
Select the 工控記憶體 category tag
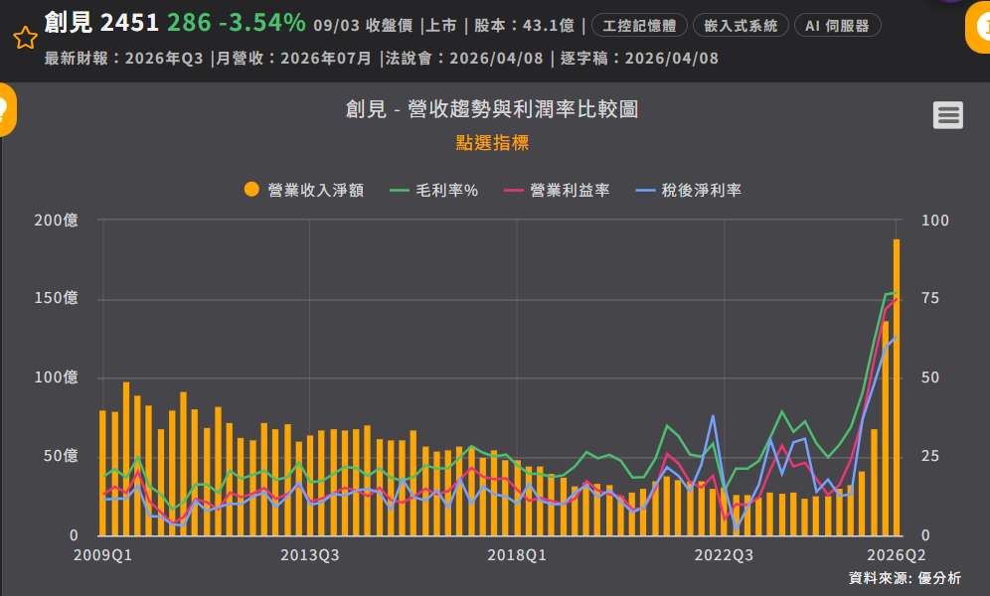click(x=639, y=25)
